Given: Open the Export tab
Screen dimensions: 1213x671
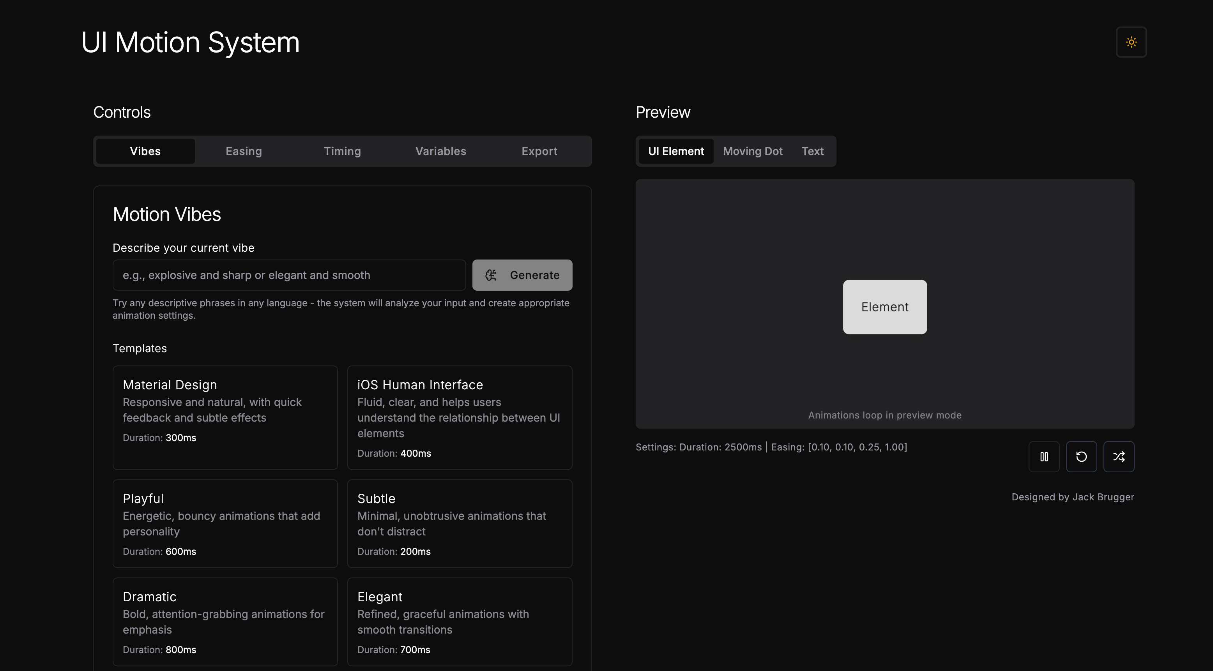Looking at the screenshot, I should click(x=539, y=151).
